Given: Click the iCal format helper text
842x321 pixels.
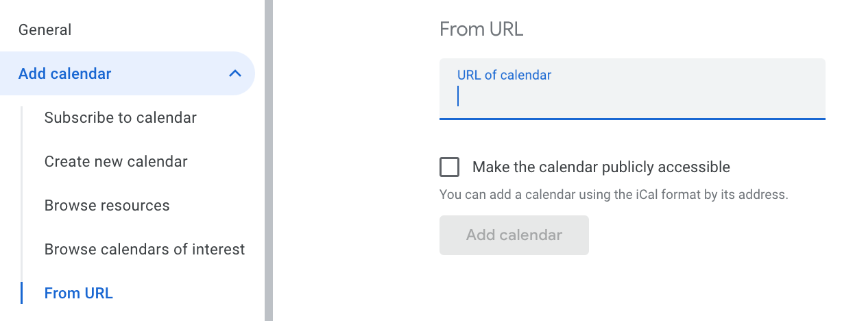Looking at the screenshot, I should [x=614, y=194].
